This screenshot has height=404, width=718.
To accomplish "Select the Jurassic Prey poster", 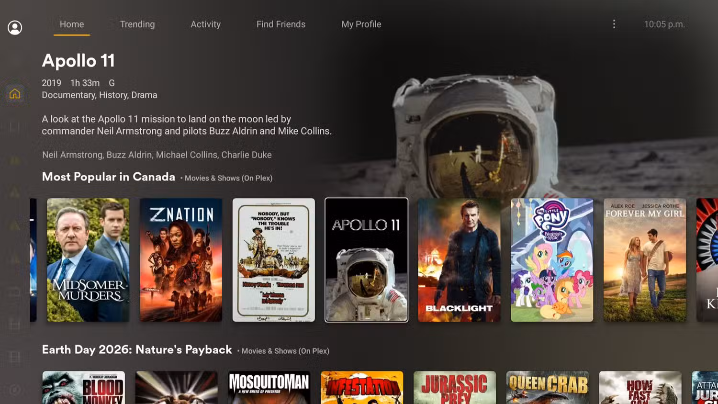I will pyautogui.click(x=455, y=388).
